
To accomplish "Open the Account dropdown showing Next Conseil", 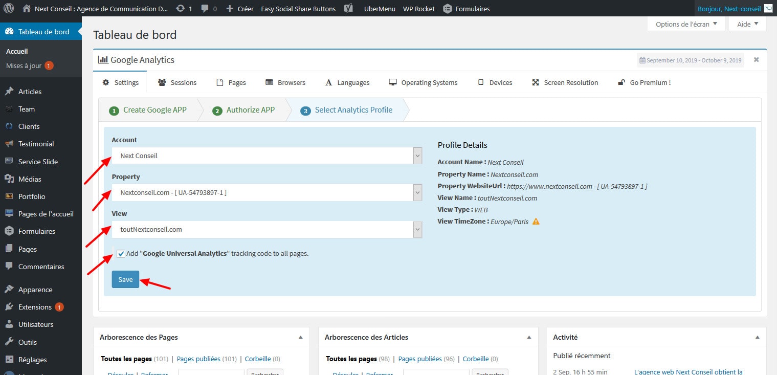I will coord(267,156).
